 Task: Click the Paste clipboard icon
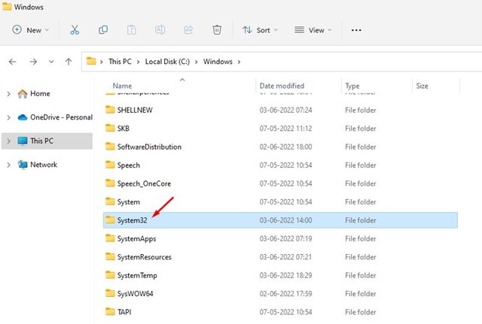pos(132,30)
